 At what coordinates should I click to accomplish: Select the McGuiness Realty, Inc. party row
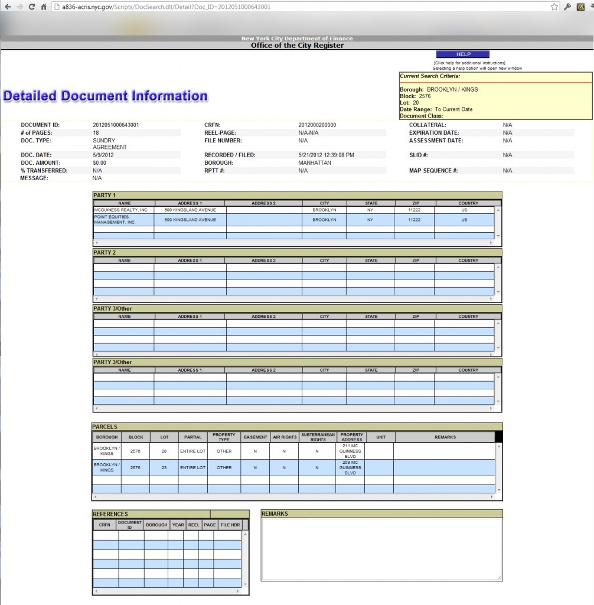(x=122, y=210)
